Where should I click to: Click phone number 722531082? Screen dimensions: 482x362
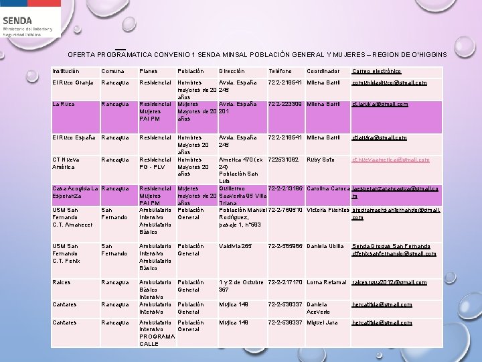pos(283,160)
